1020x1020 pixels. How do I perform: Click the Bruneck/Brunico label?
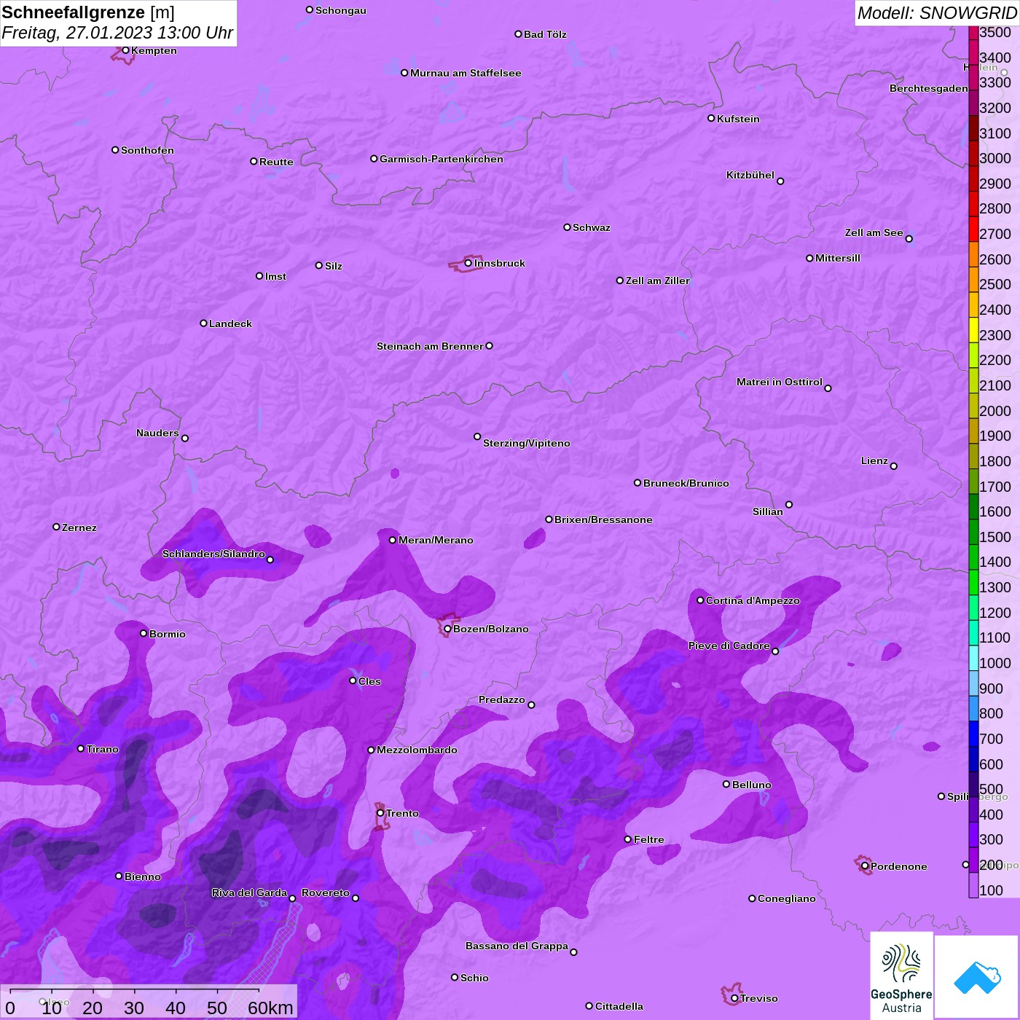click(686, 483)
